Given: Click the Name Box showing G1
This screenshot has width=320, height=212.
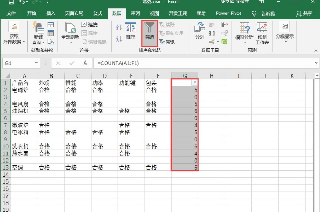Looking at the screenshot, I should coord(18,63).
